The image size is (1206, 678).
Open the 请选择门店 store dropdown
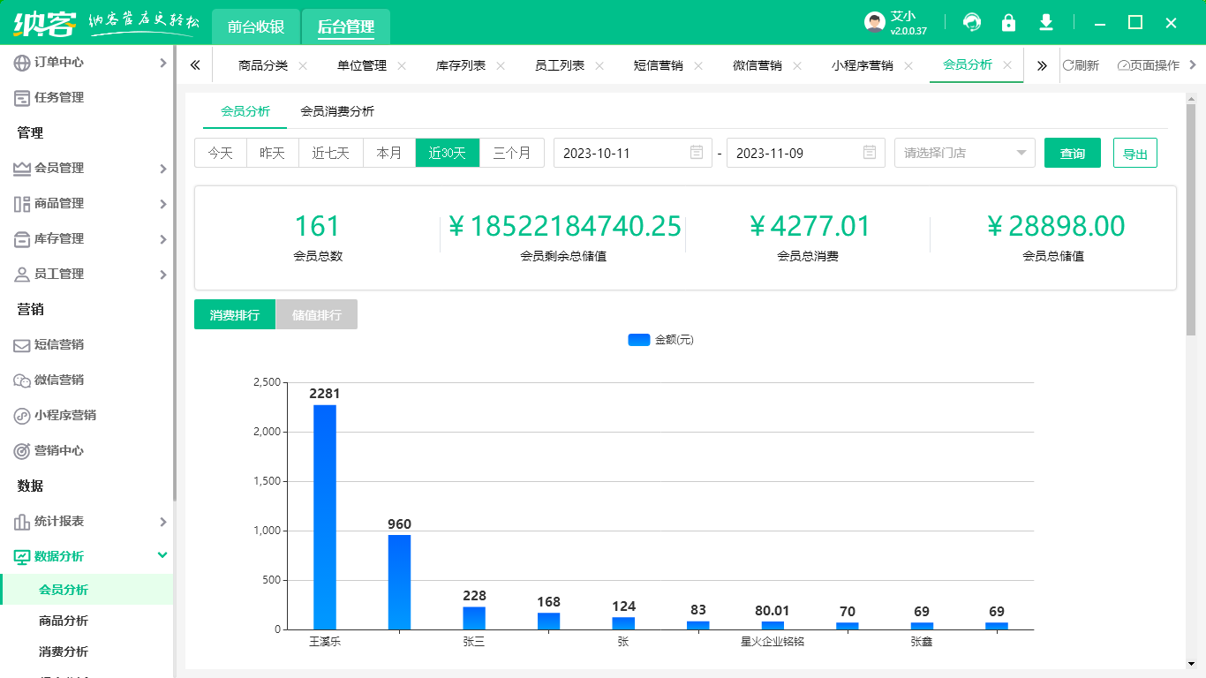(964, 153)
